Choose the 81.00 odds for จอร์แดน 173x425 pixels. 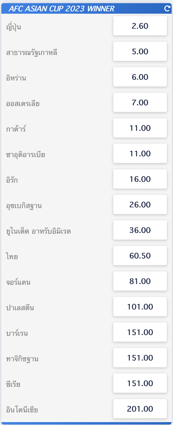(140, 281)
